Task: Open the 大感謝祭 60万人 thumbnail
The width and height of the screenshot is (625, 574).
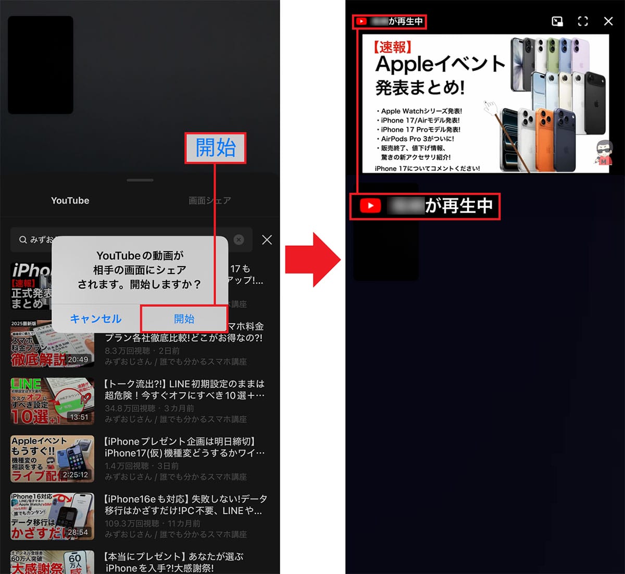Action: tap(52, 562)
